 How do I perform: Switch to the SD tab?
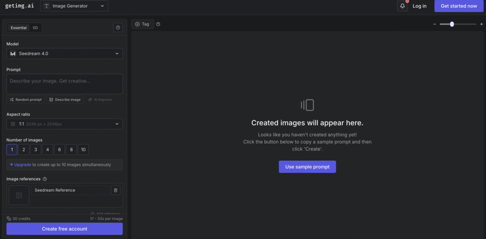point(35,28)
